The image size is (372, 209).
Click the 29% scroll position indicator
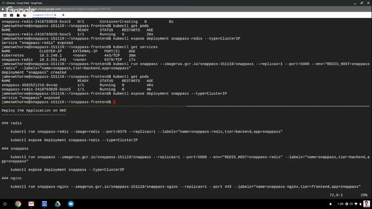(364, 195)
